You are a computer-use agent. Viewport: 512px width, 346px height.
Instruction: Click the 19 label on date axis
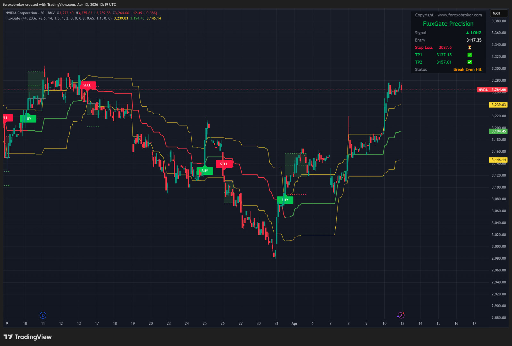pyautogui.click(x=133, y=324)
